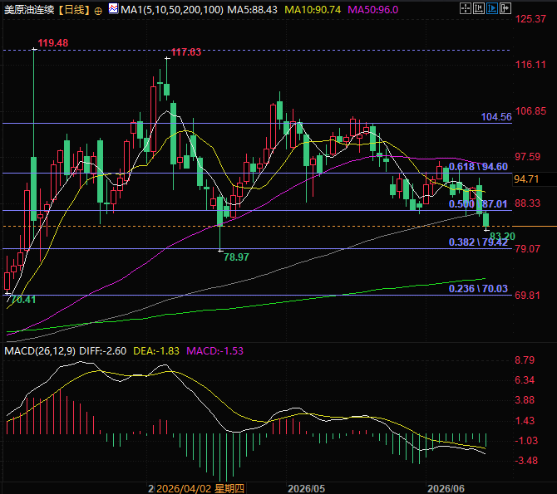This screenshot has height=494, width=557.
Task: Open the MA1 indicator chart icon
Action: pos(113,8)
